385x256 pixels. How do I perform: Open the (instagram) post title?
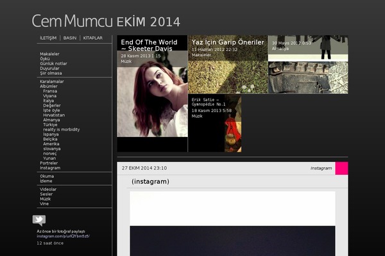point(150,182)
